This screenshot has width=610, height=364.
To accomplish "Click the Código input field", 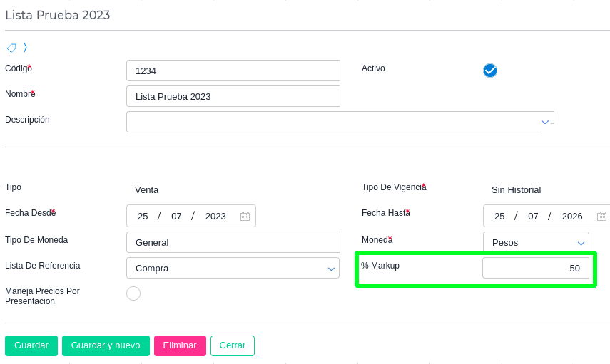I will [233, 71].
